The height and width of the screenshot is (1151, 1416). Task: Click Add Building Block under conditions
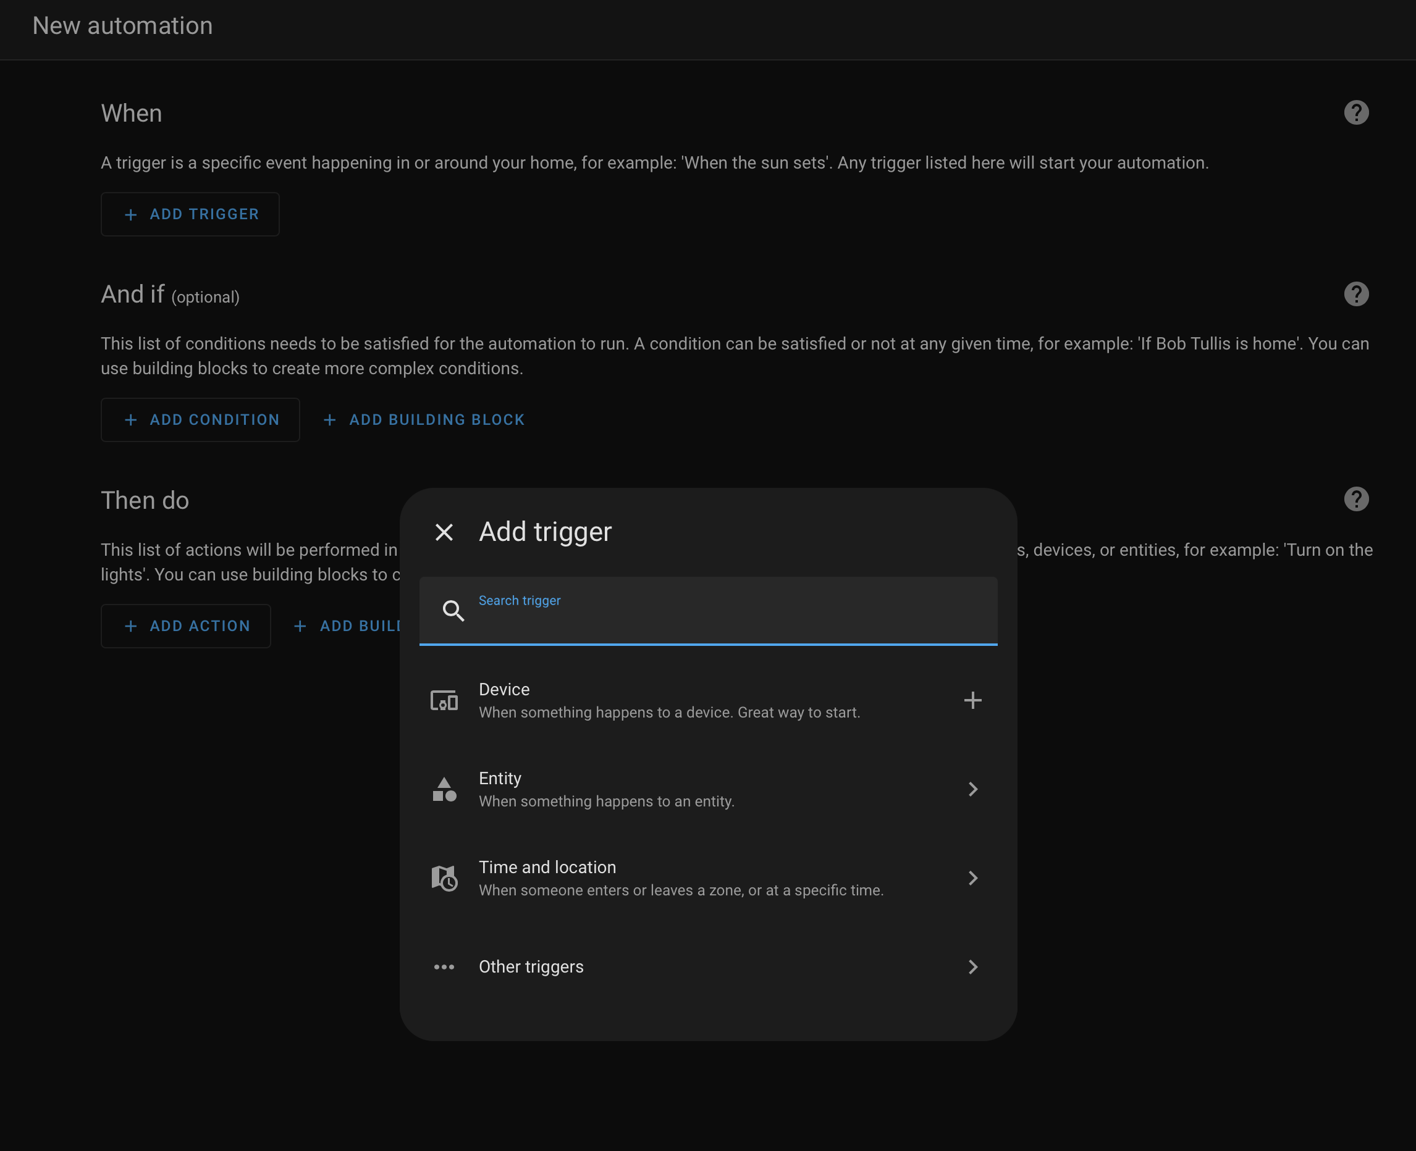423,419
